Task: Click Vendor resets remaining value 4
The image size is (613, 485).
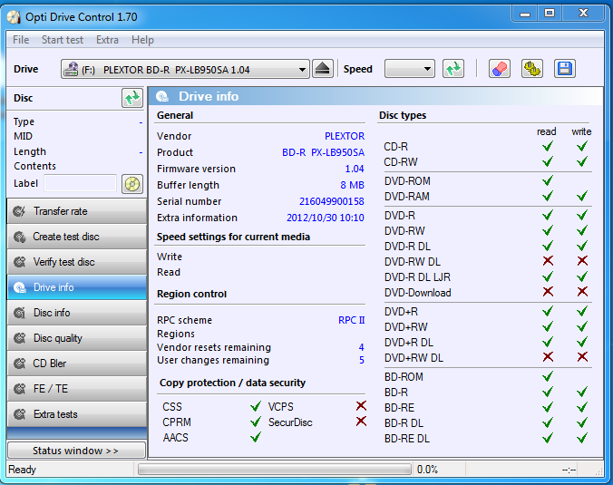Action: (361, 347)
